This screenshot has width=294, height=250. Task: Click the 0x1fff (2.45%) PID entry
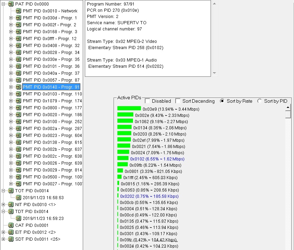click(150, 177)
